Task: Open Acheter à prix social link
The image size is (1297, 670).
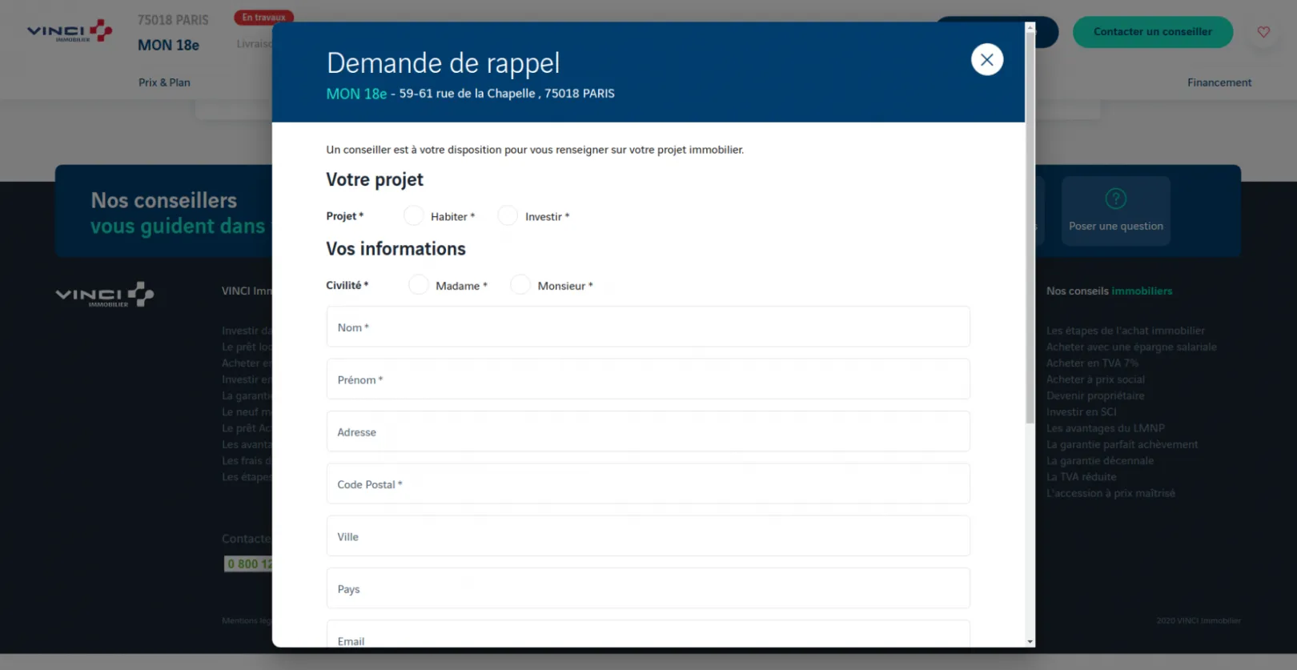Action: tap(1095, 379)
